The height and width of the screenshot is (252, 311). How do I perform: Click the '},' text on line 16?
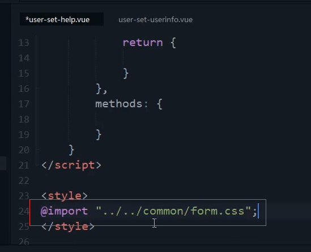[101, 89]
